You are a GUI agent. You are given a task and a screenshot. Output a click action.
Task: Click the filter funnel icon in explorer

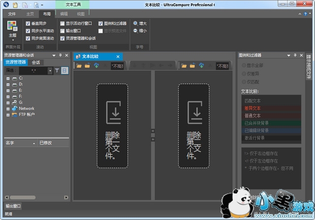57,71
